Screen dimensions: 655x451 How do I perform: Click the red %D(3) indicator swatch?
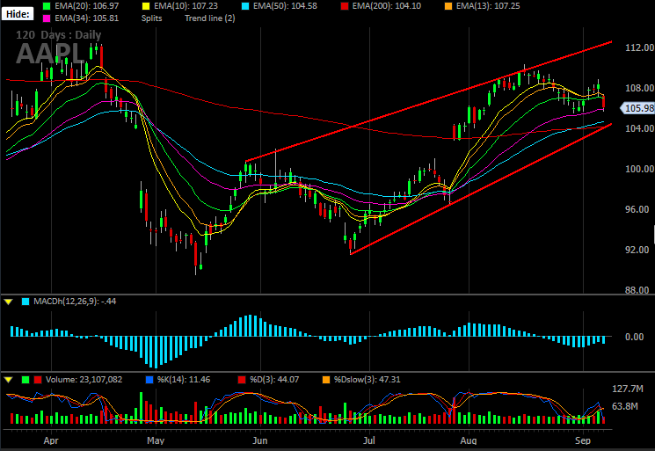(x=242, y=380)
